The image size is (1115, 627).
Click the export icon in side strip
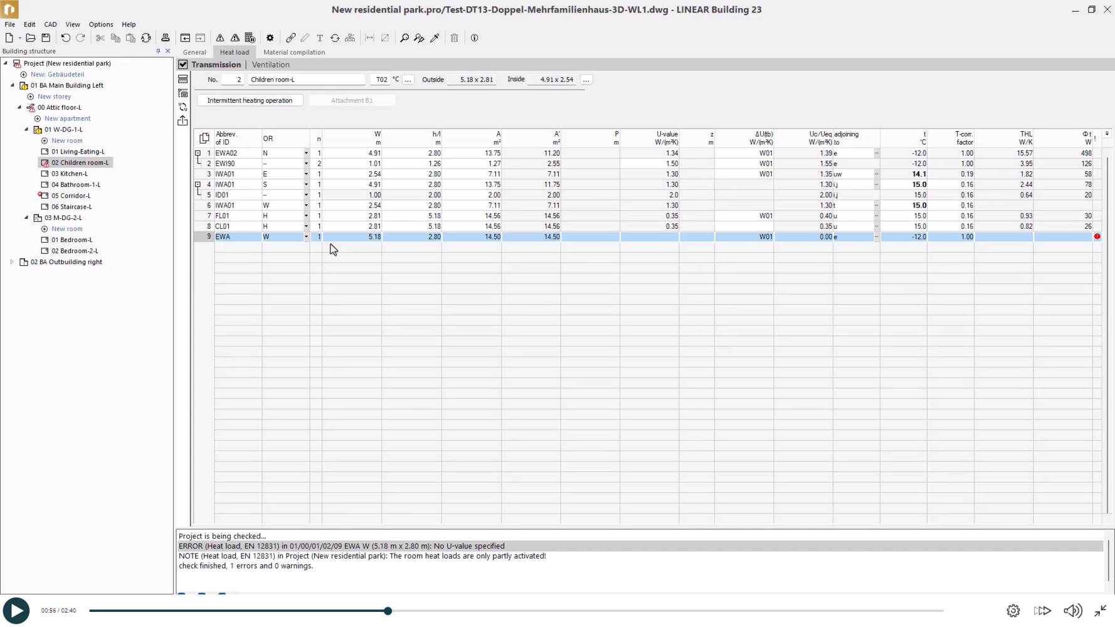point(182,120)
